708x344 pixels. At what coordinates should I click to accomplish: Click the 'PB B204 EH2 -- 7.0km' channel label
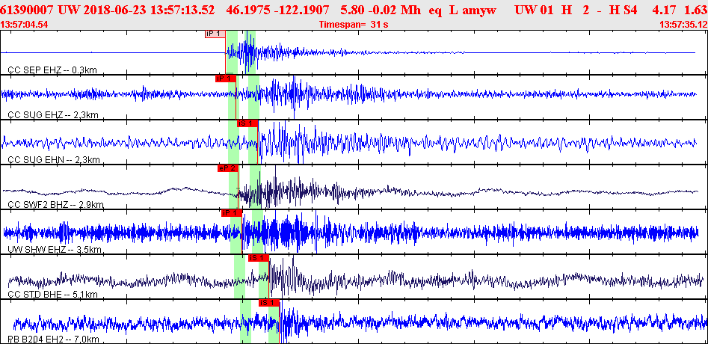pos(54,339)
